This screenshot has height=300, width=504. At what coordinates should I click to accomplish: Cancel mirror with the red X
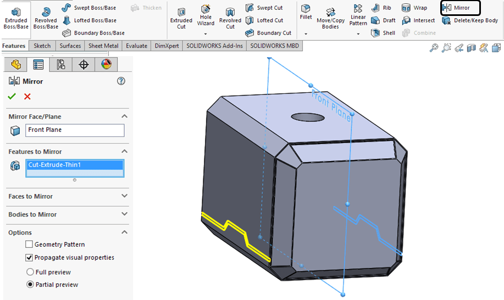[27, 97]
